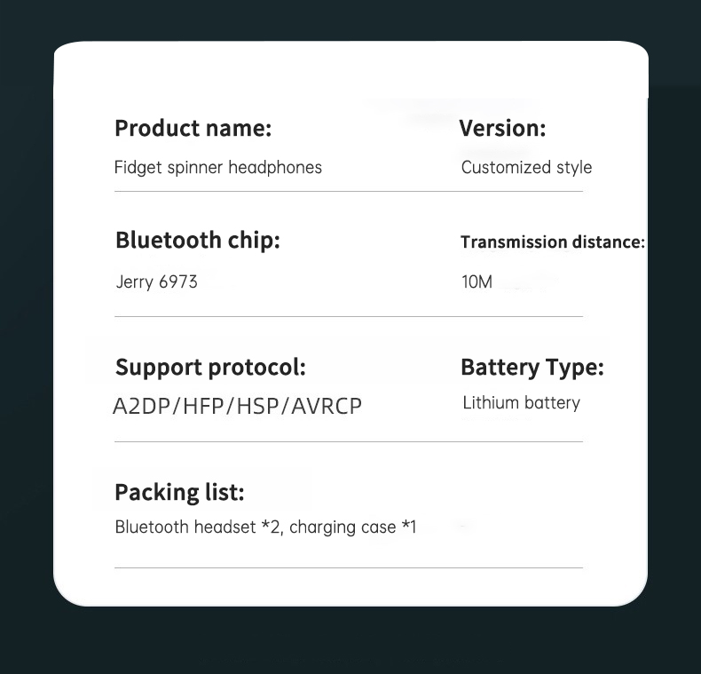Image resolution: width=701 pixels, height=674 pixels.
Task: Click the 'Transmission distance:' label
Action: point(553,242)
